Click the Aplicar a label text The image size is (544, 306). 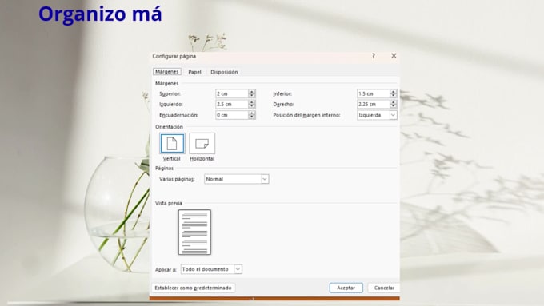[x=166, y=269]
